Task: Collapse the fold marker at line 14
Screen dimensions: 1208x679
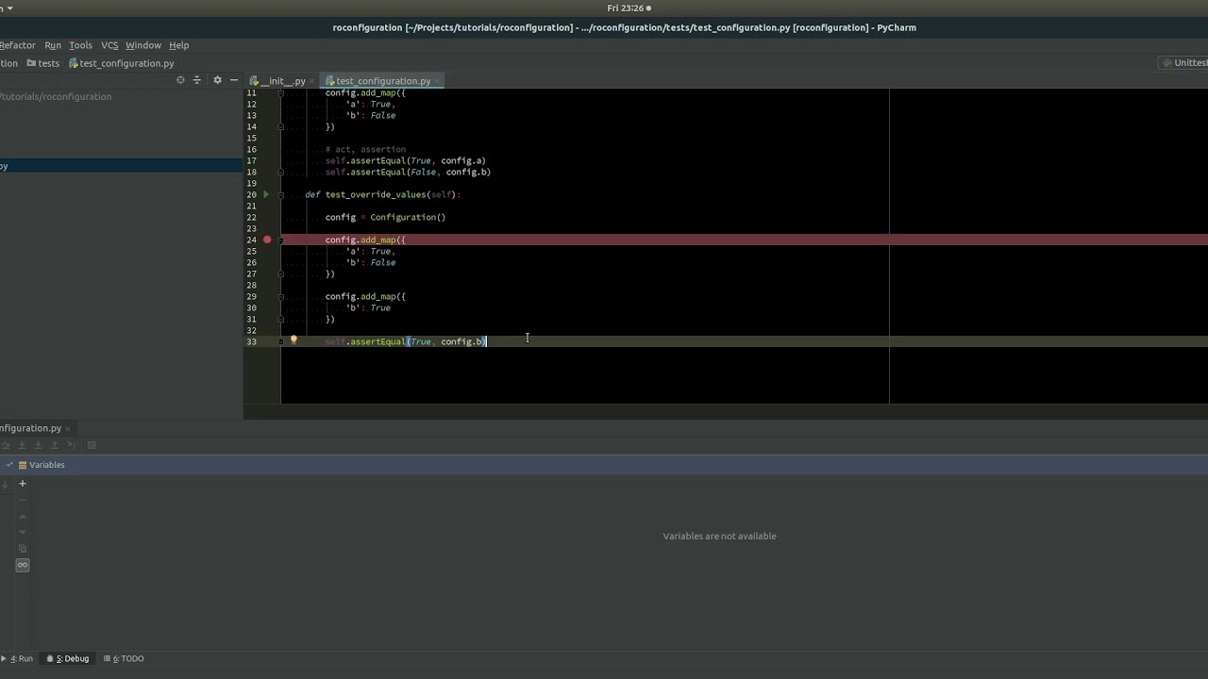Action: [280, 126]
